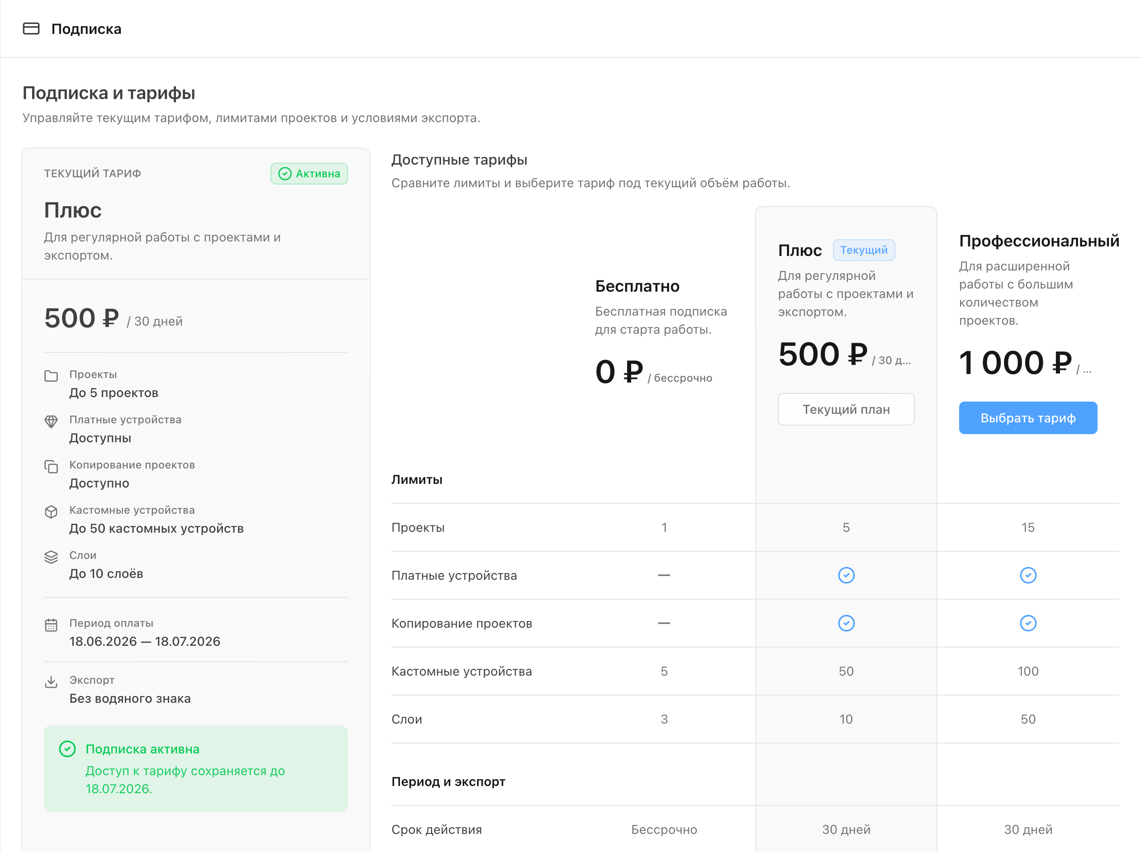Image resolution: width=1141 pixels, height=852 pixels.
Task: Click the Активна status badge
Action: coord(309,174)
